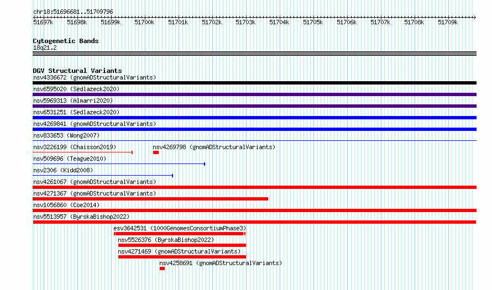Image resolution: width=492 pixels, height=290 pixels.
Task: Click the nsv4336672 gnomAD variant label
Action: [95, 77]
